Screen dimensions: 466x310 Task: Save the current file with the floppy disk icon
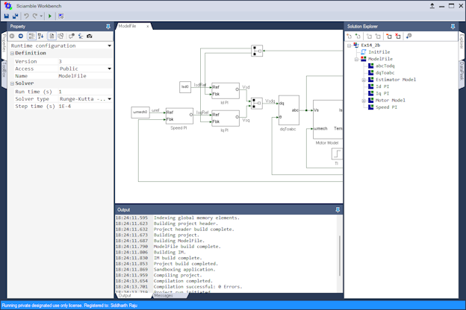(6, 16)
